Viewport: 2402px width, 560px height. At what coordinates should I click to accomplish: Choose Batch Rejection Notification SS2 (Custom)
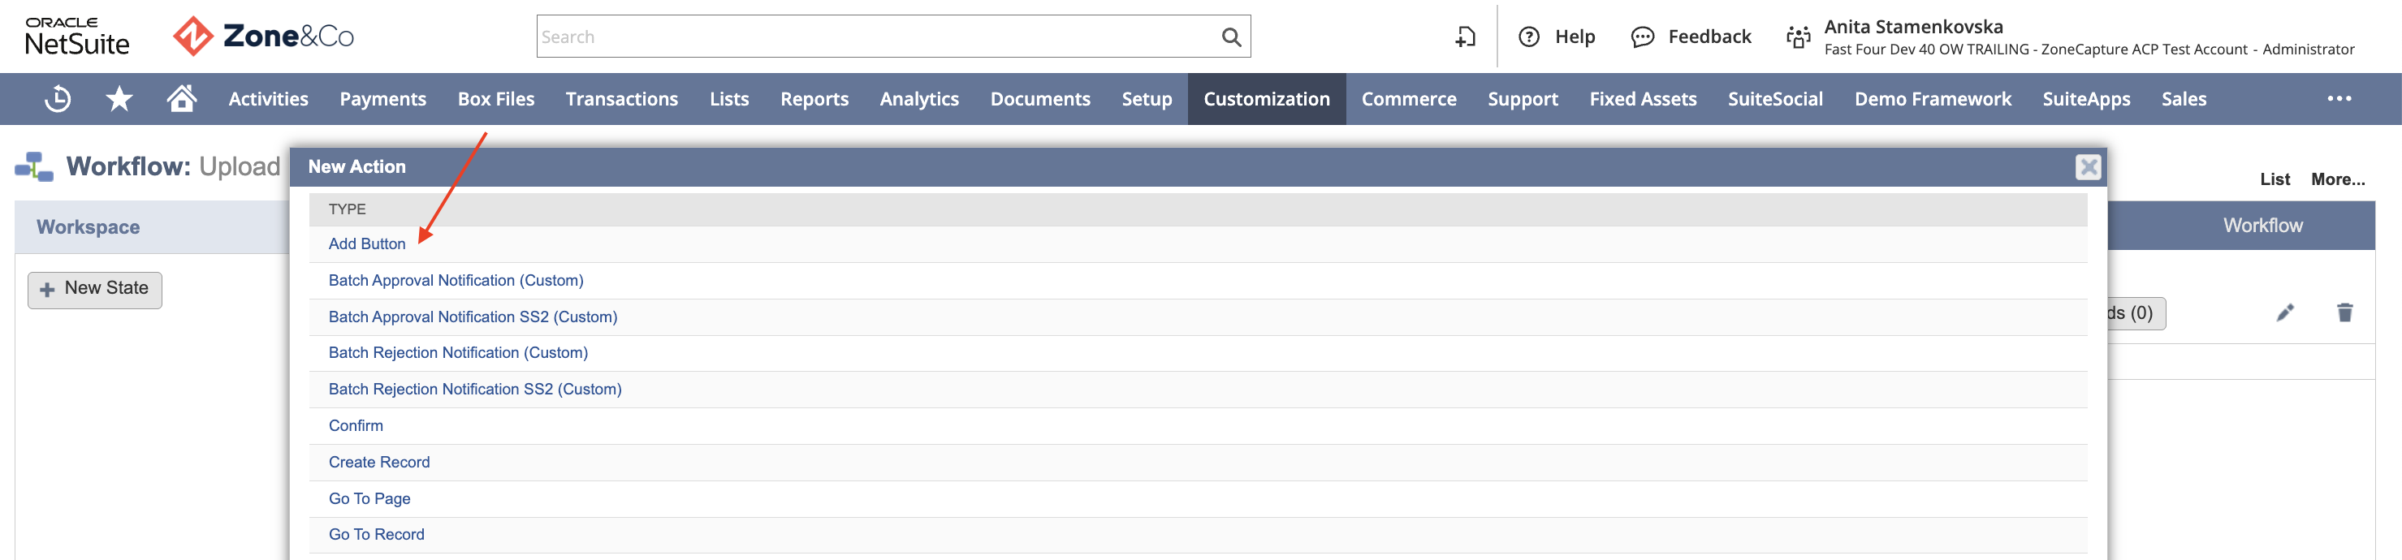474,390
